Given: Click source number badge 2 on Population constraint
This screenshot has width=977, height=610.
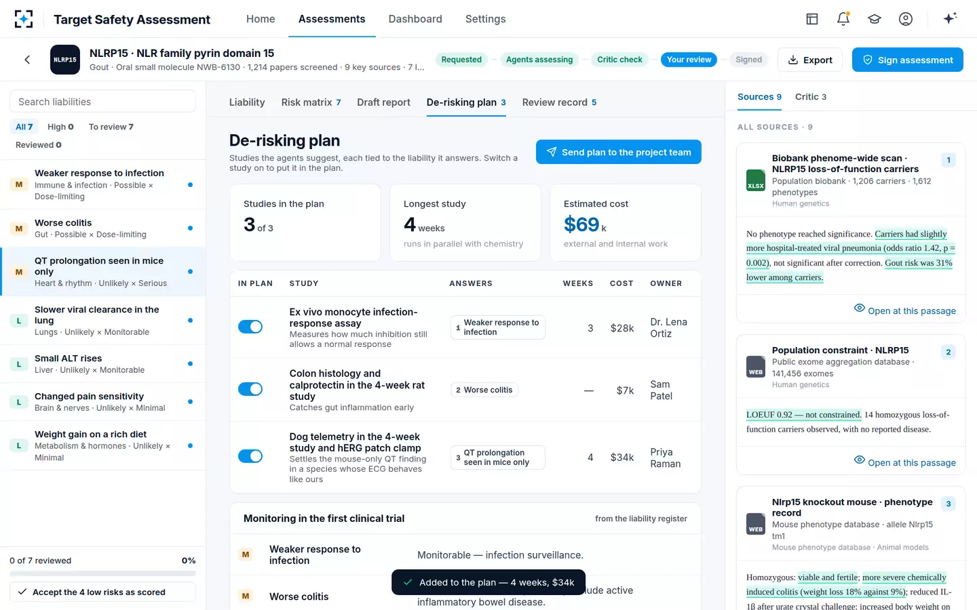Looking at the screenshot, I should pyautogui.click(x=949, y=352).
